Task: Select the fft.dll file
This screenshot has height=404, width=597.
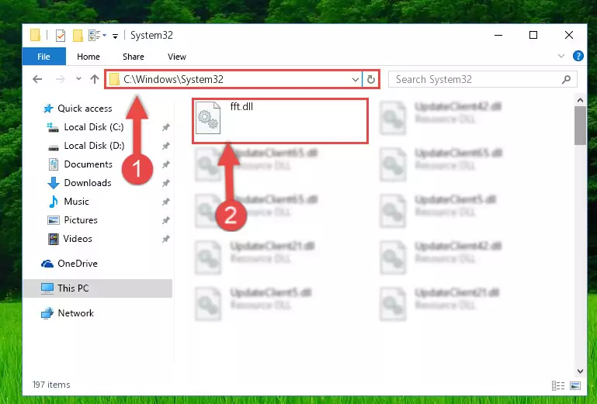Action: tap(279, 121)
